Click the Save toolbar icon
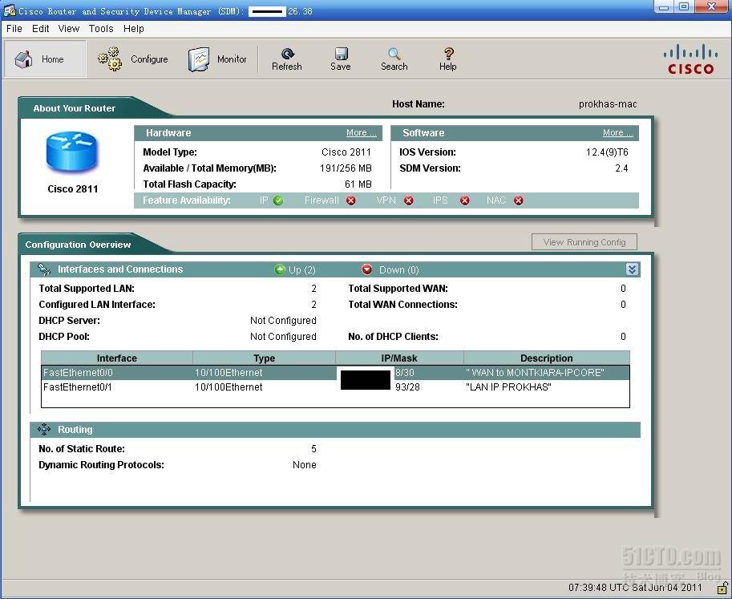 point(342,54)
